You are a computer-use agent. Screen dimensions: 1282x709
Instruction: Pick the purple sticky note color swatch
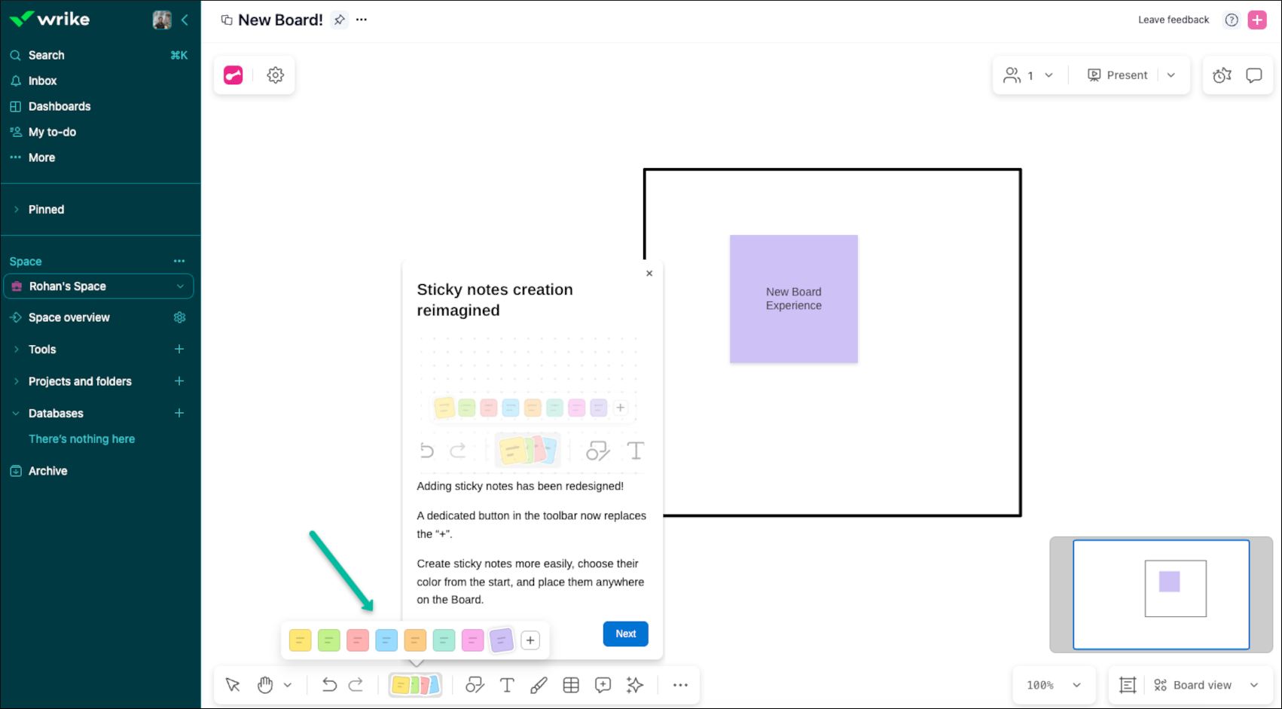coord(501,640)
